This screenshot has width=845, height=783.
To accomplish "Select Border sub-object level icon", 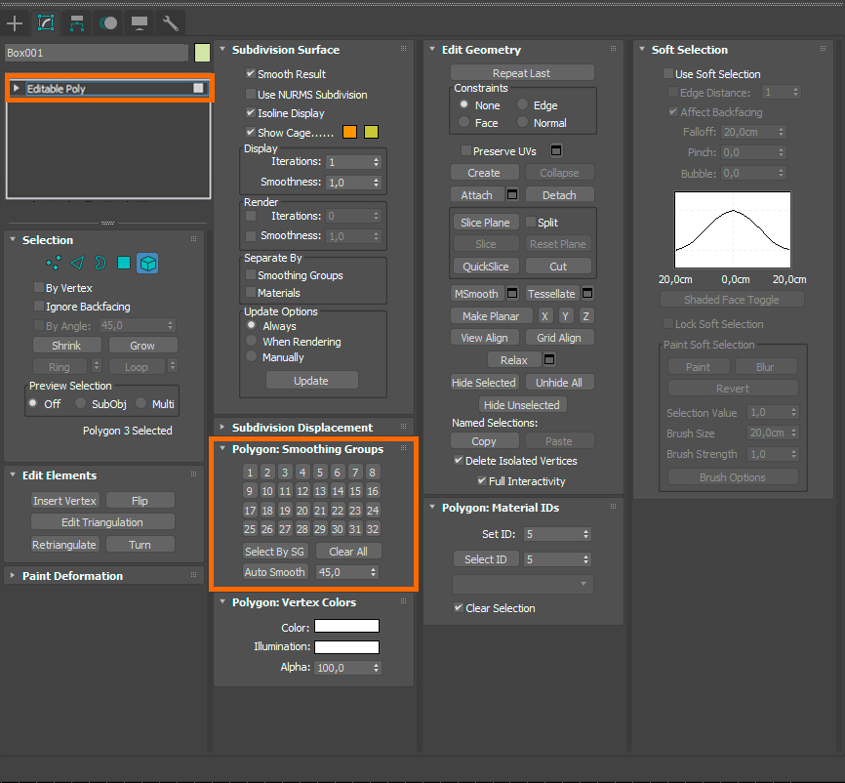I will [100, 263].
